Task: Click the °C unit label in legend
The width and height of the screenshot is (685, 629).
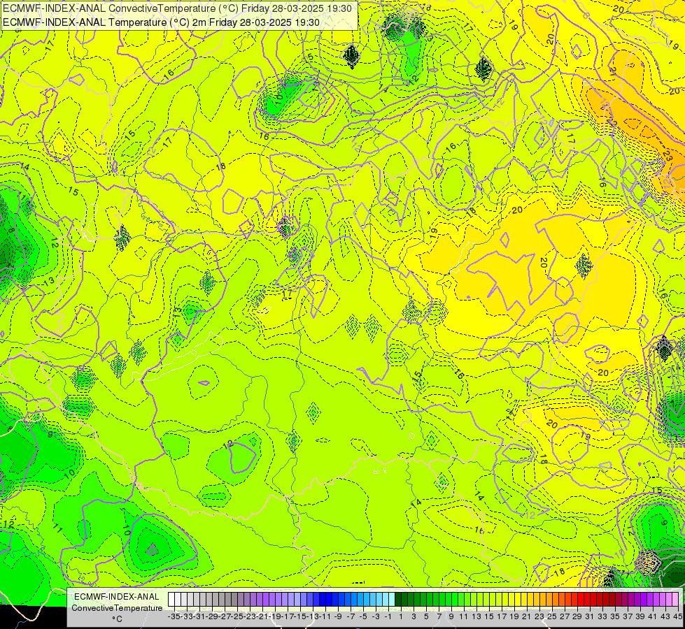Action: 117,619
